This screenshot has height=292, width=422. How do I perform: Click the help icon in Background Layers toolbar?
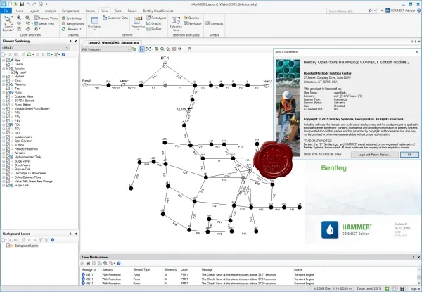[x=53, y=240]
